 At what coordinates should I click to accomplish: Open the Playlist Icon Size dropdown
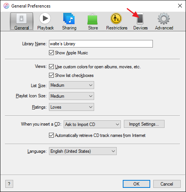pos(72,96)
